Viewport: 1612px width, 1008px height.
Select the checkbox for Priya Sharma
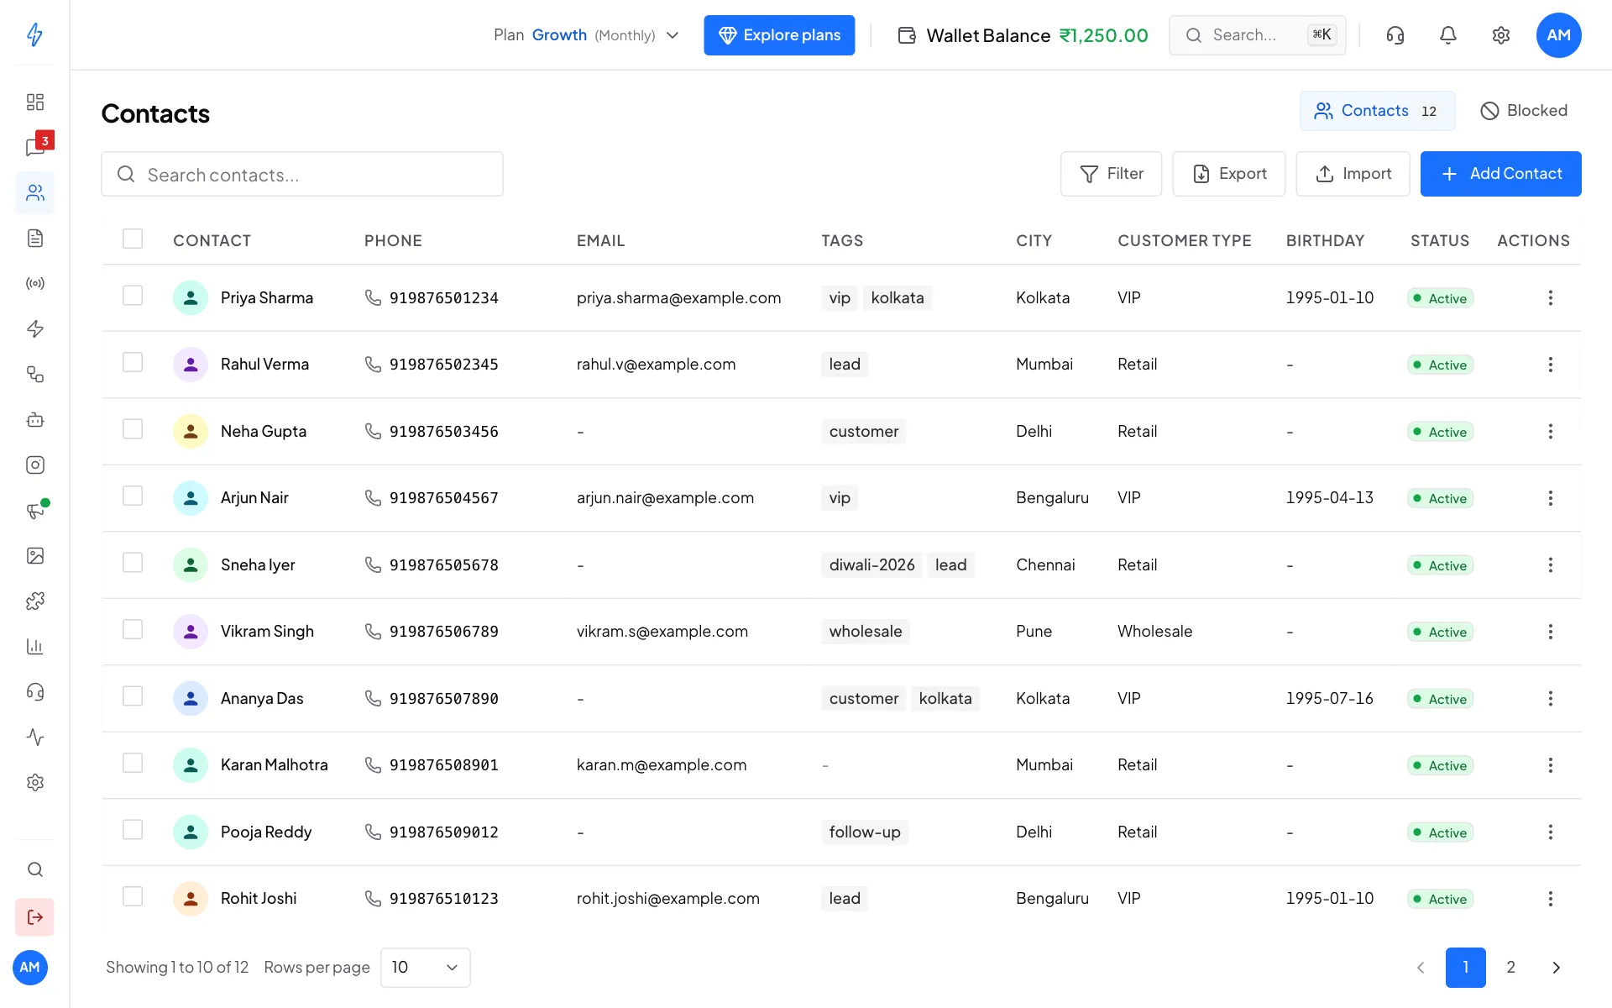pyautogui.click(x=133, y=296)
